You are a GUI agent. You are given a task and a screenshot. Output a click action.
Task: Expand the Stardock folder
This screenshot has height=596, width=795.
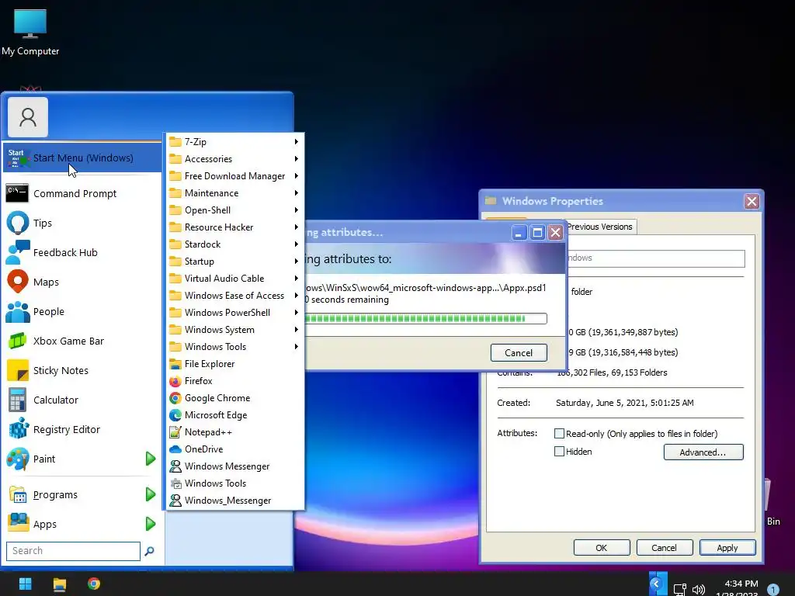tap(235, 244)
